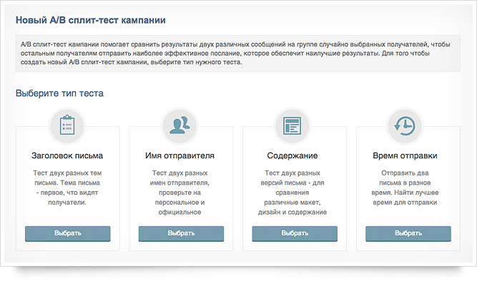The height and width of the screenshot is (281, 477).
Task: Click the two-people sender name icon
Action: tap(180, 125)
